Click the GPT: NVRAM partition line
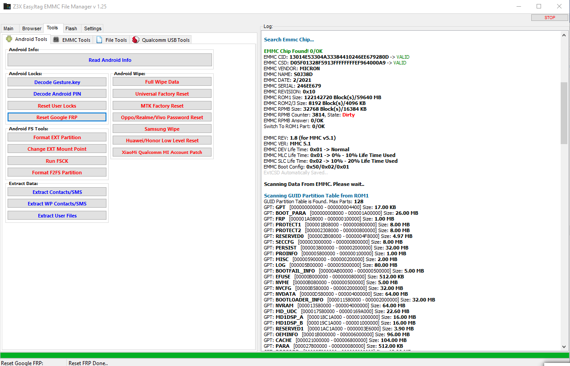This screenshot has height=366, width=570. (335, 306)
